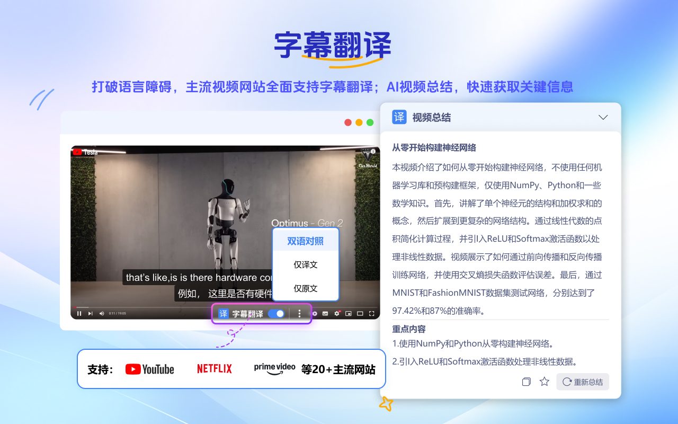The width and height of the screenshot is (678, 424).
Task: Mute the video volume icon
Action: tap(101, 313)
